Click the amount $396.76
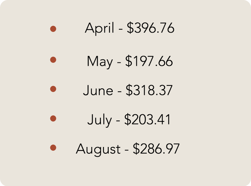The height and width of the screenshot is (186, 251). pyautogui.click(x=150, y=28)
